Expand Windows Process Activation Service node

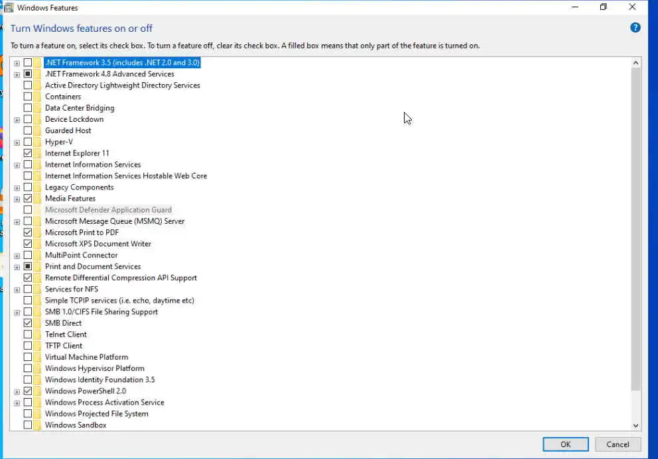(17, 403)
